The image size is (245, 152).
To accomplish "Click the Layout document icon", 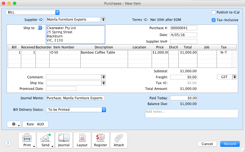I will 82,140.
